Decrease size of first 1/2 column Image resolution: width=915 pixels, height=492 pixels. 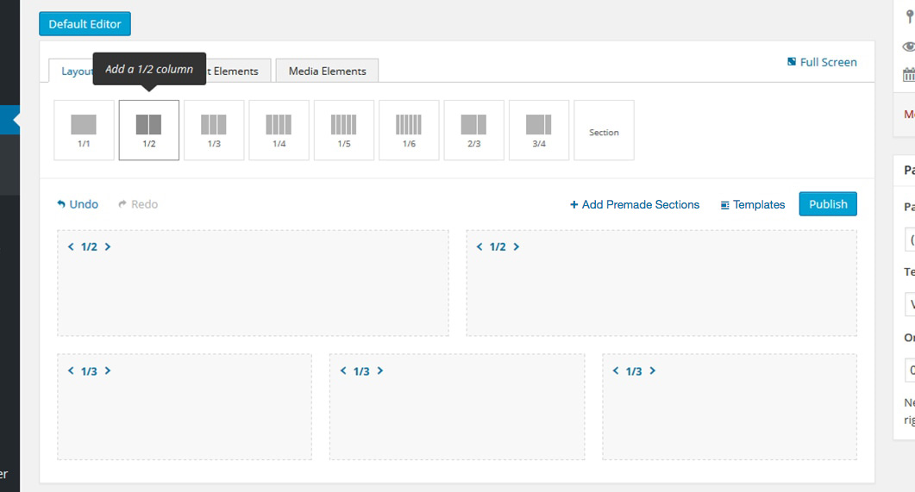click(71, 246)
